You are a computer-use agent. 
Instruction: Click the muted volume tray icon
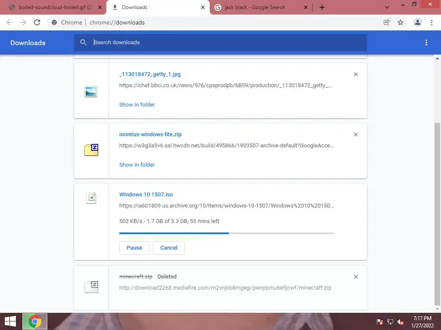[401, 321]
